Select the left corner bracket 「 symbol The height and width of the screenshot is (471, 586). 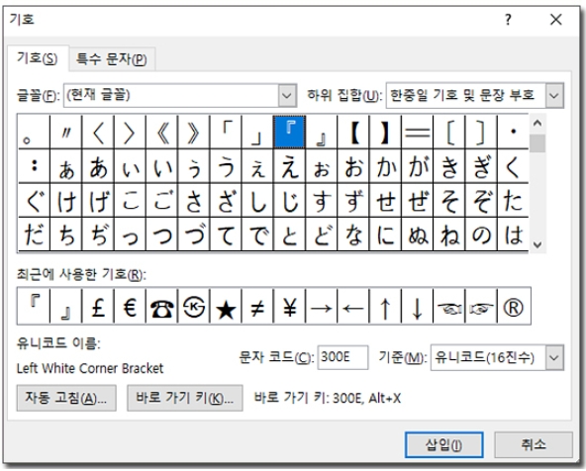click(226, 132)
